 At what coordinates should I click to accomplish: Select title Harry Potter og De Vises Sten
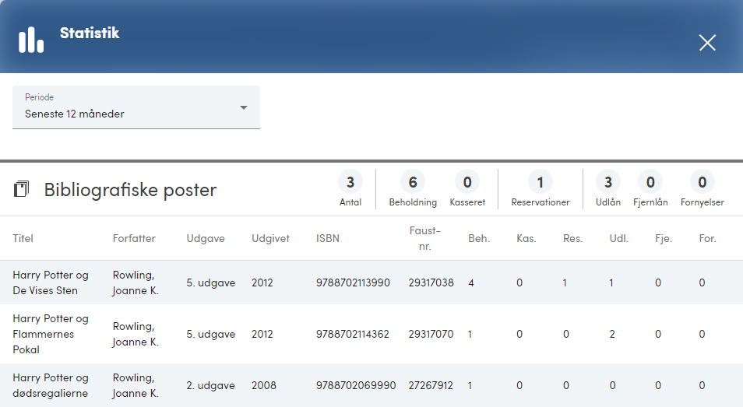click(51, 282)
